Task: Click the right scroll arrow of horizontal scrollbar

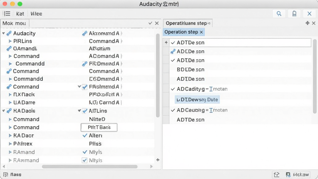Action: tap(151, 167)
